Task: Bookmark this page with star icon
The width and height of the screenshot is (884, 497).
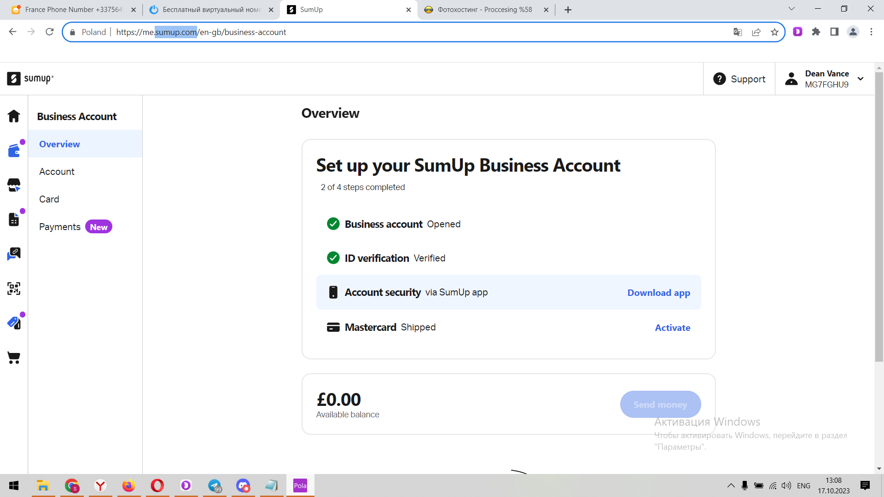Action: click(774, 32)
